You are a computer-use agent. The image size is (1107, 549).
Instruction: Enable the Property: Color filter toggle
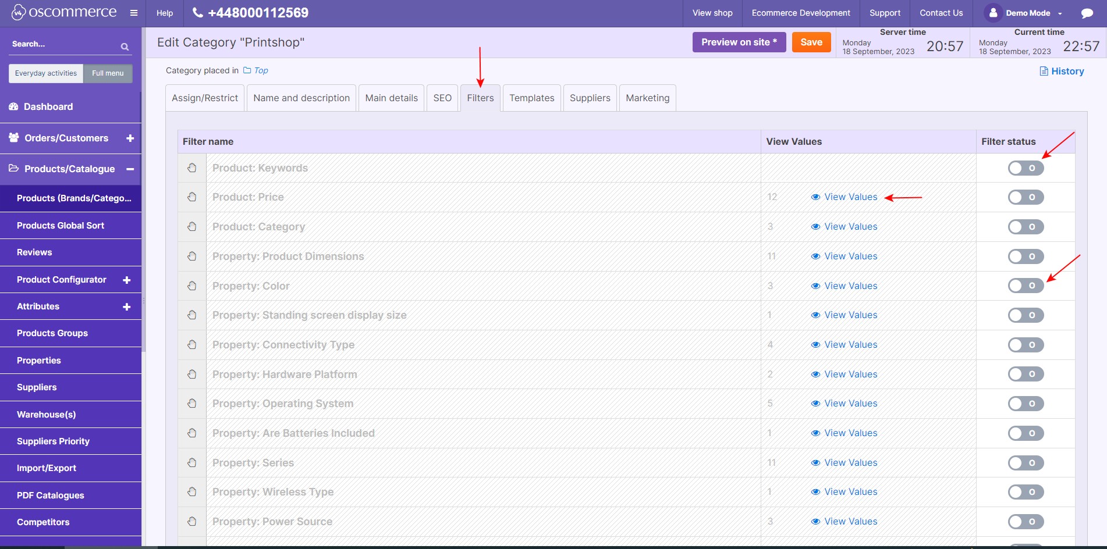point(1026,286)
